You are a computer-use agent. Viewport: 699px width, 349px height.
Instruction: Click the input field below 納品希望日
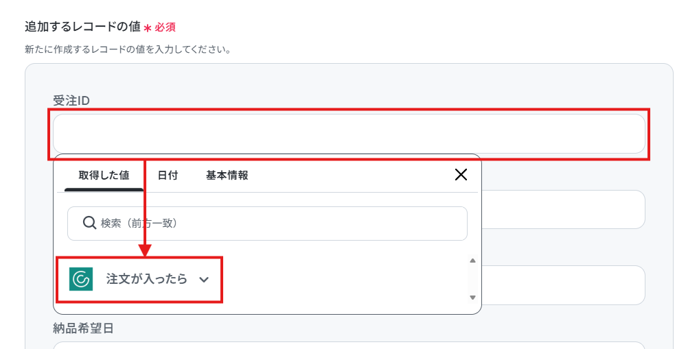[x=349, y=346]
